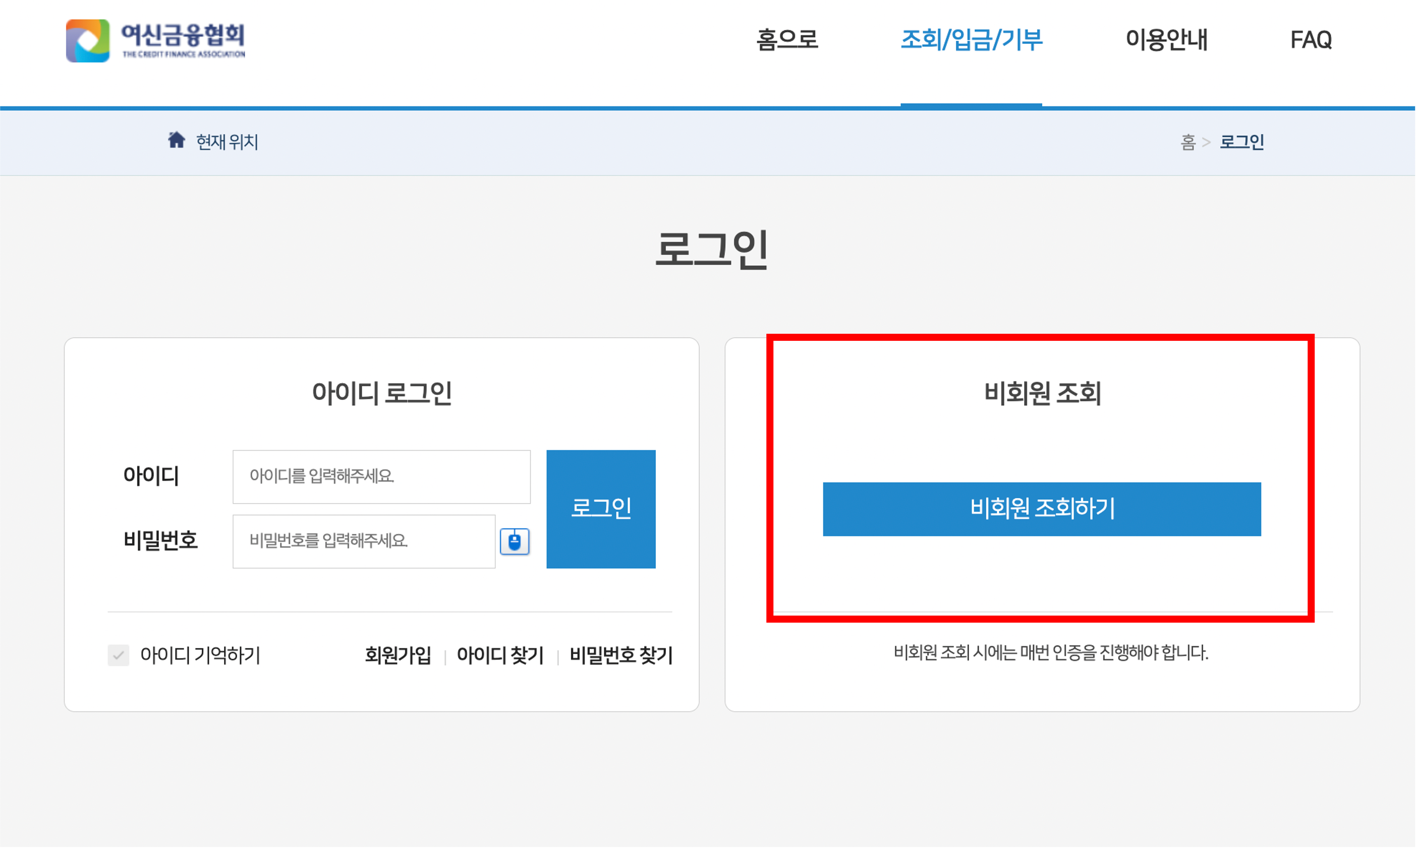Viewport: 1417px width, 848px height.
Task: Click the 여신금융협회 logo icon
Action: pos(87,40)
